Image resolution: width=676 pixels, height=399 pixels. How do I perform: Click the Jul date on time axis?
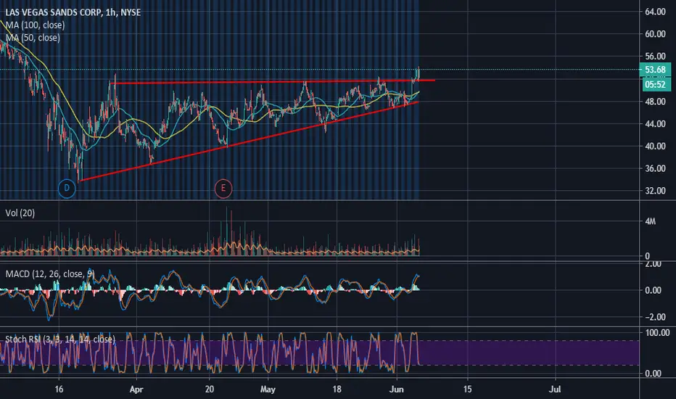(555, 389)
